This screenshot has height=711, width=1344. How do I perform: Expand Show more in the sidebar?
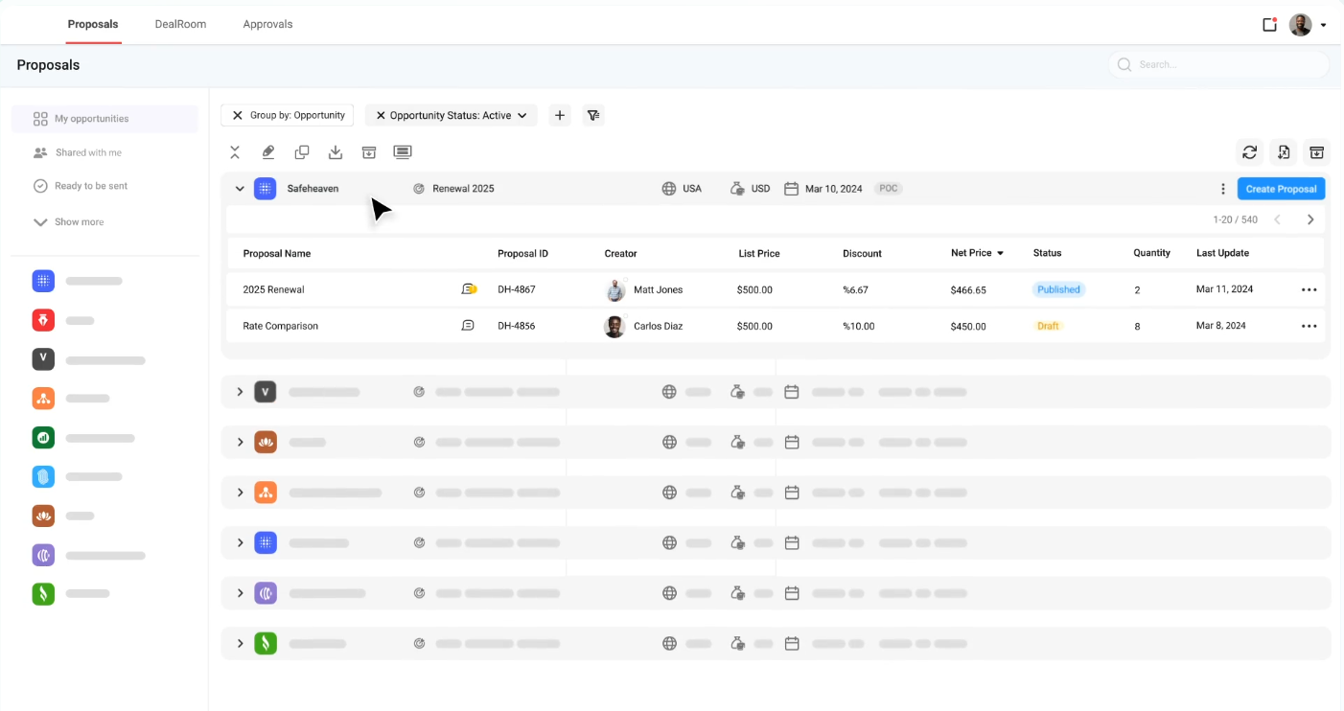click(x=69, y=221)
